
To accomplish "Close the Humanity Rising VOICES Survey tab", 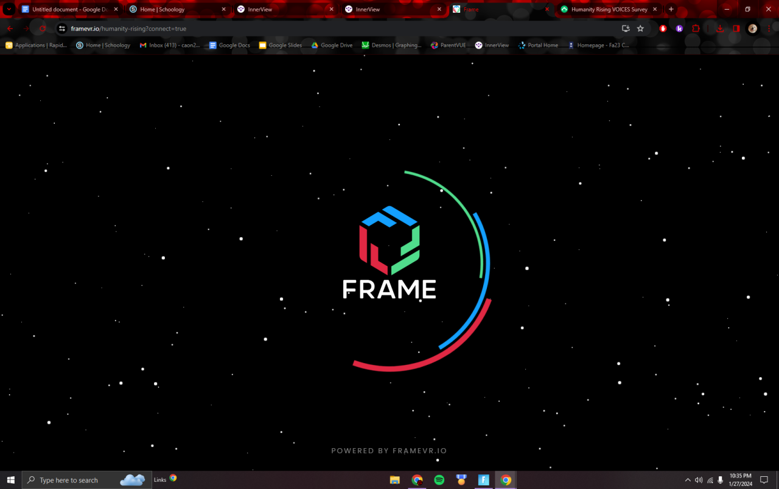I will [655, 9].
